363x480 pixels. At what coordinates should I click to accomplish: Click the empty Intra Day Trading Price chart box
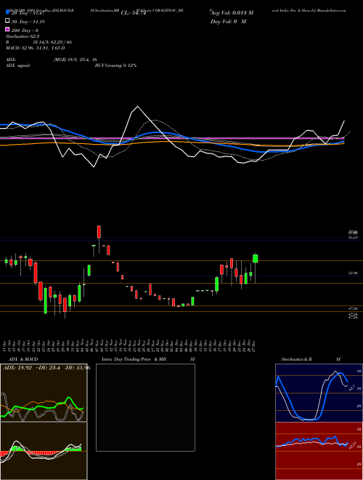[145, 407]
